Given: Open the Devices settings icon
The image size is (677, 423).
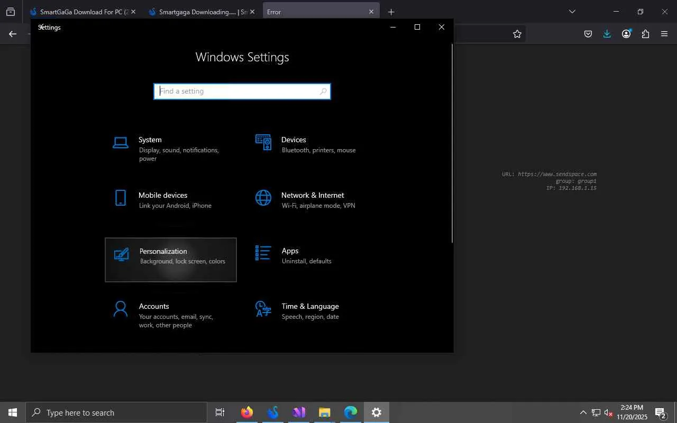Looking at the screenshot, I should pos(263,142).
